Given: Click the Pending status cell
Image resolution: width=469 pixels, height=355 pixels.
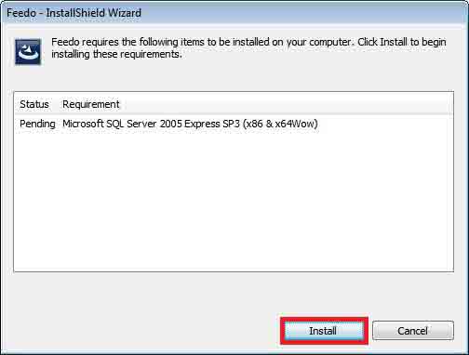Looking at the screenshot, I should [37, 124].
